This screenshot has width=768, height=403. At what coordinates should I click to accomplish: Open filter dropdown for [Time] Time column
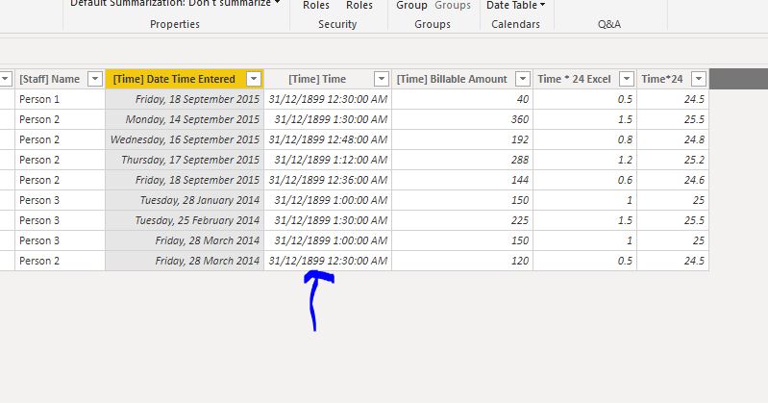tap(382, 79)
